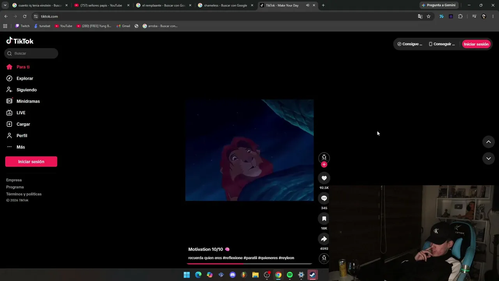Switch to the 'señores papis - YouTube' tab
This screenshot has height=281, width=499.
[101, 5]
